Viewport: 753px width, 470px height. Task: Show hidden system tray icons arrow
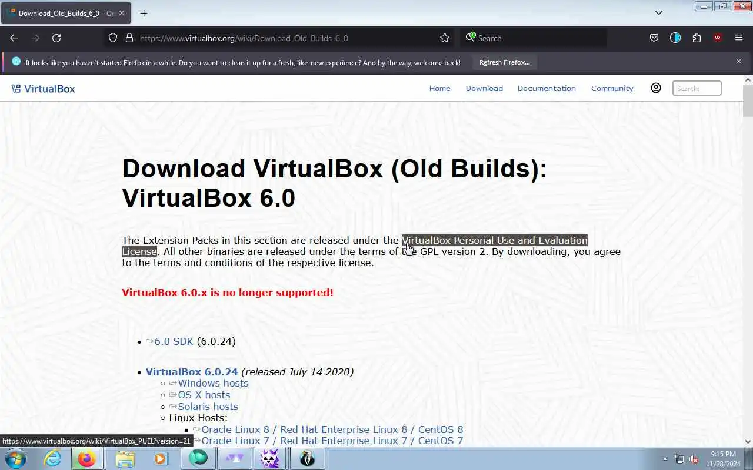click(665, 459)
